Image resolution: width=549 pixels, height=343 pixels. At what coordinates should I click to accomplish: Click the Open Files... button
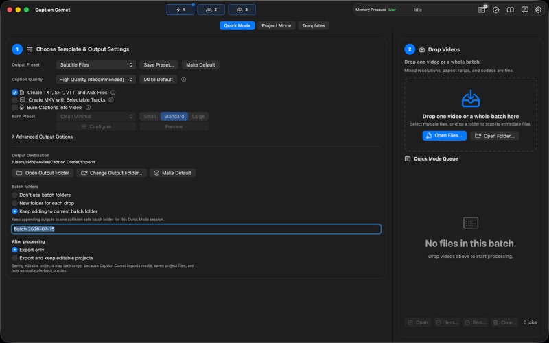[444, 136]
